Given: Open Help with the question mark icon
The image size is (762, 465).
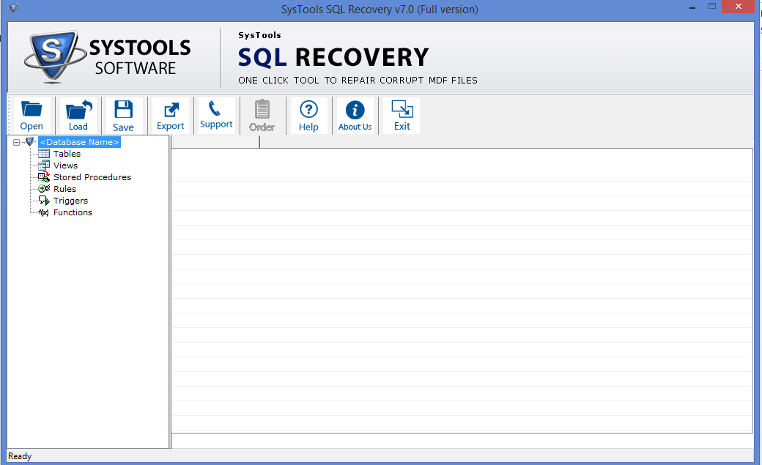Looking at the screenshot, I should (x=308, y=109).
